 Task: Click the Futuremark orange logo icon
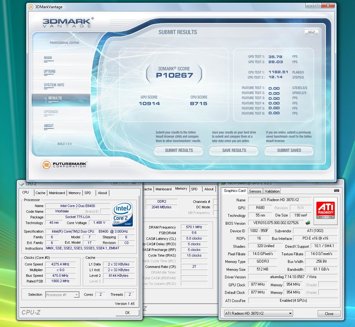46,165
